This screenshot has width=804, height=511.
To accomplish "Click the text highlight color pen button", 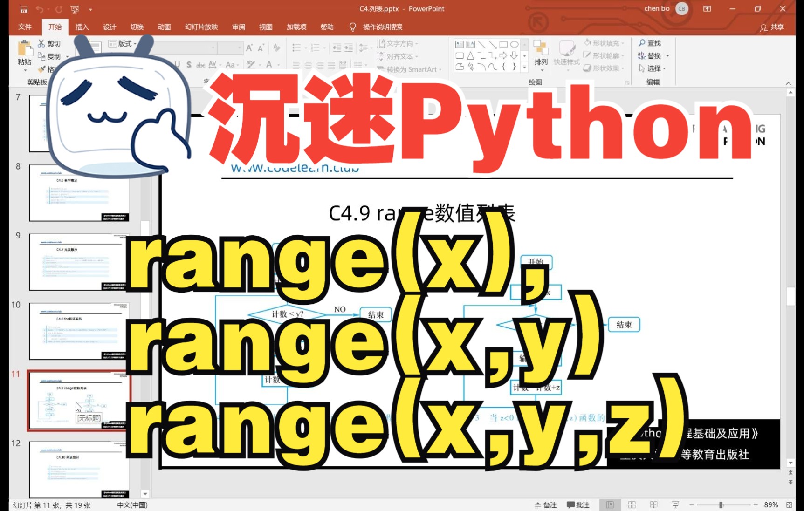I will (x=251, y=65).
